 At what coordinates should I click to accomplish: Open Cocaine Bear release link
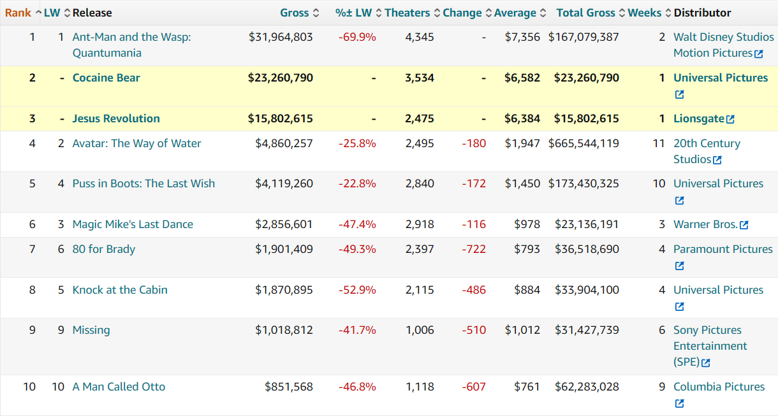pyautogui.click(x=106, y=78)
